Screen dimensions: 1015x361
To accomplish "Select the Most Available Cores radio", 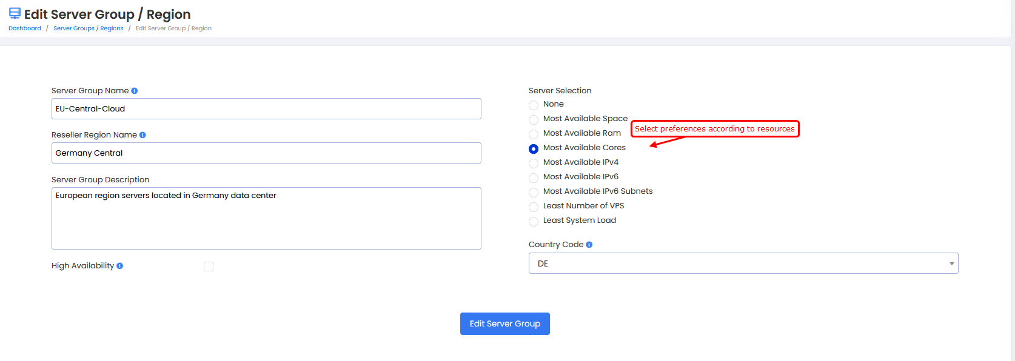I will (x=534, y=149).
